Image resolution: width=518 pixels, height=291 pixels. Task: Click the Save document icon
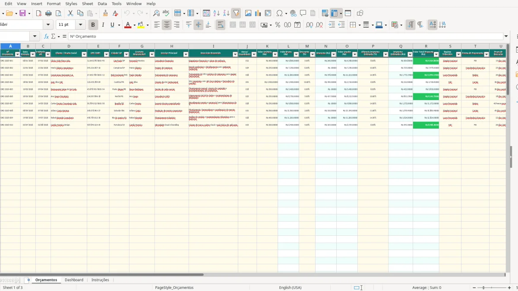(23, 13)
